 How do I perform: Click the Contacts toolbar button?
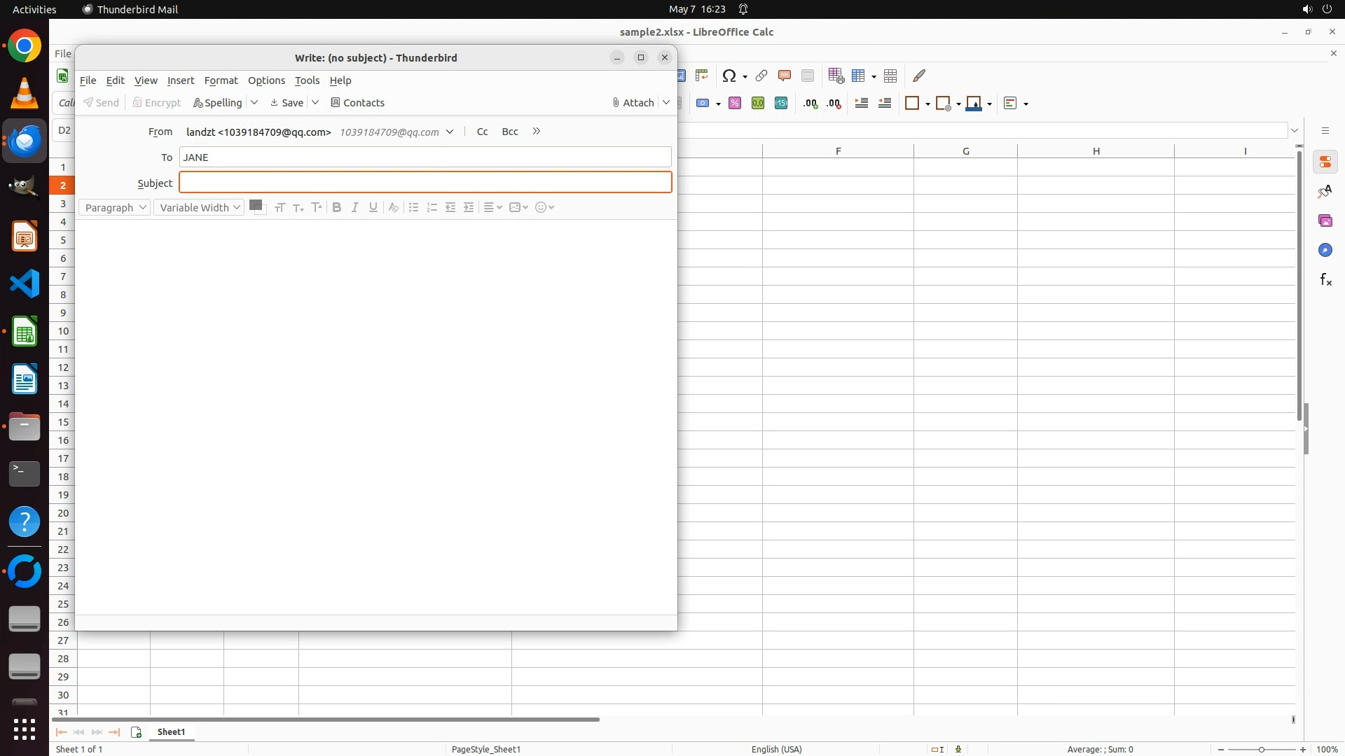pyautogui.click(x=357, y=103)
